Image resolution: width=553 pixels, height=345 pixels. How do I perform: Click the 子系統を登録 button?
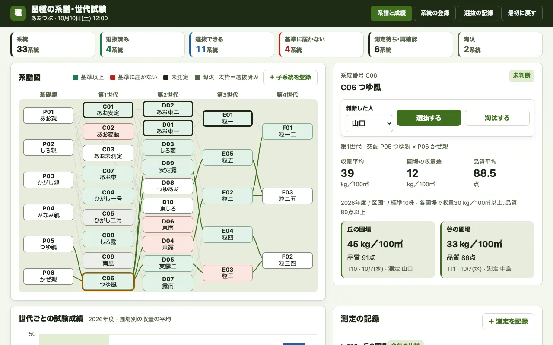pos(290,78)
